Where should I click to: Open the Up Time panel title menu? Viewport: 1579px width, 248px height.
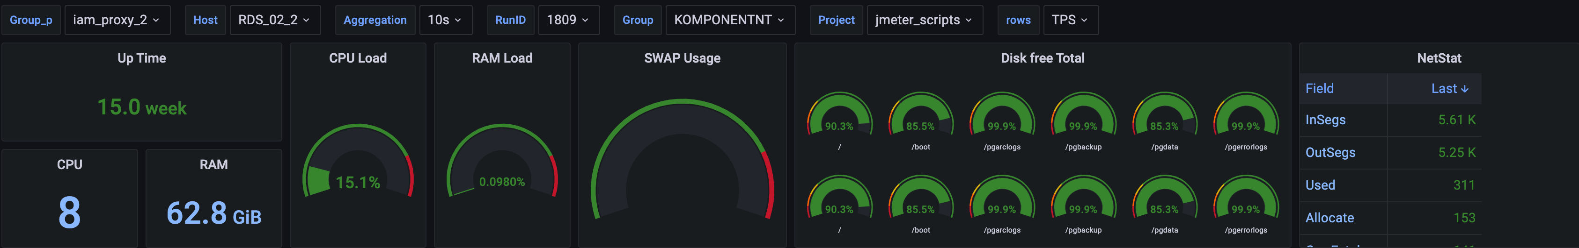141,58
